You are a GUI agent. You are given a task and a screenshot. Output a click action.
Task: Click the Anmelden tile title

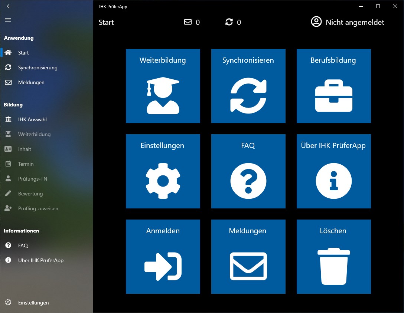point(163,231)
